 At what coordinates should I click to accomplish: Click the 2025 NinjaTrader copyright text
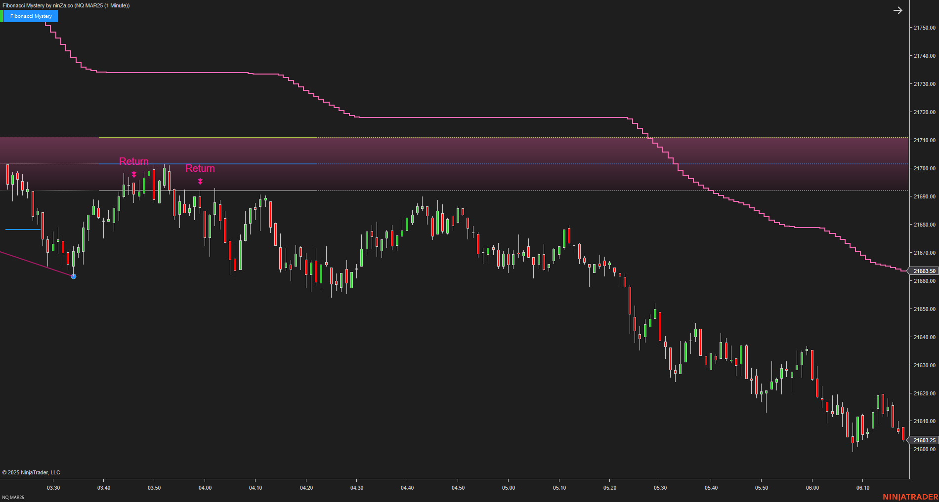click(x=32, y=472)
